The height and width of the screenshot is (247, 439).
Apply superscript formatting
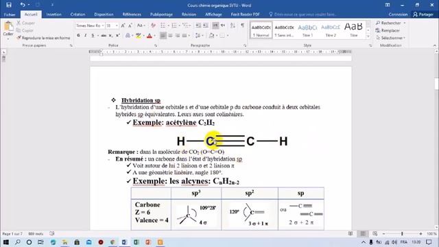click(118, 36)
